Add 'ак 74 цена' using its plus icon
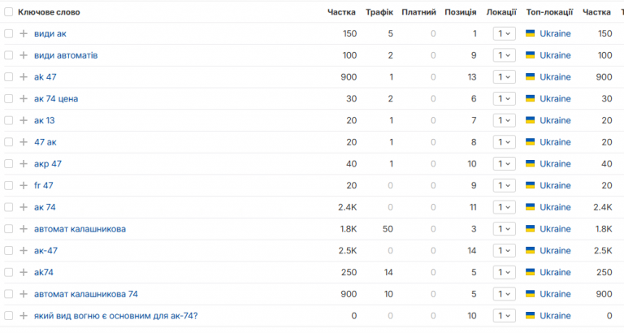 (x=24, y=98)
